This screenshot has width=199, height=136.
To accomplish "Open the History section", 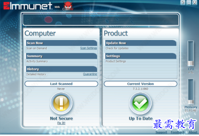I will click(62, 69).
